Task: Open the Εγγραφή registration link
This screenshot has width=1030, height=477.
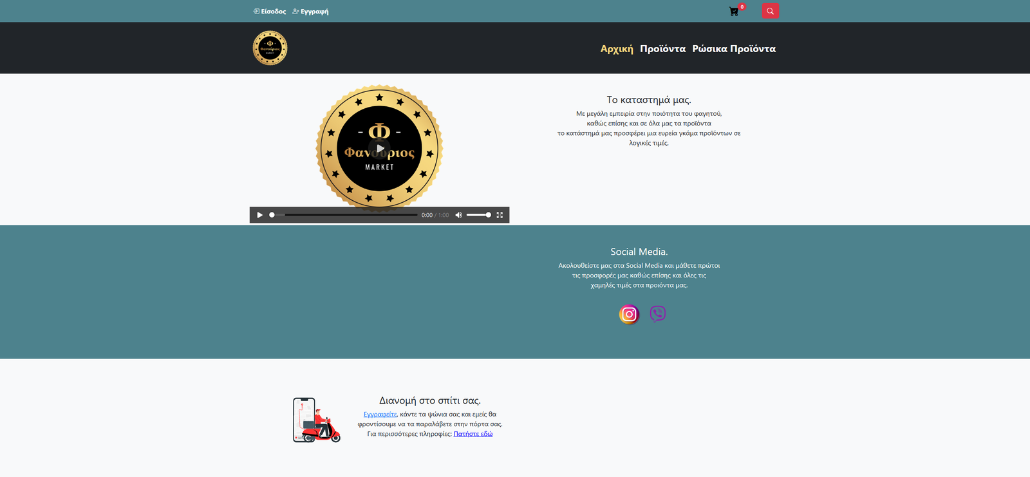Action: tap(310, 12)
